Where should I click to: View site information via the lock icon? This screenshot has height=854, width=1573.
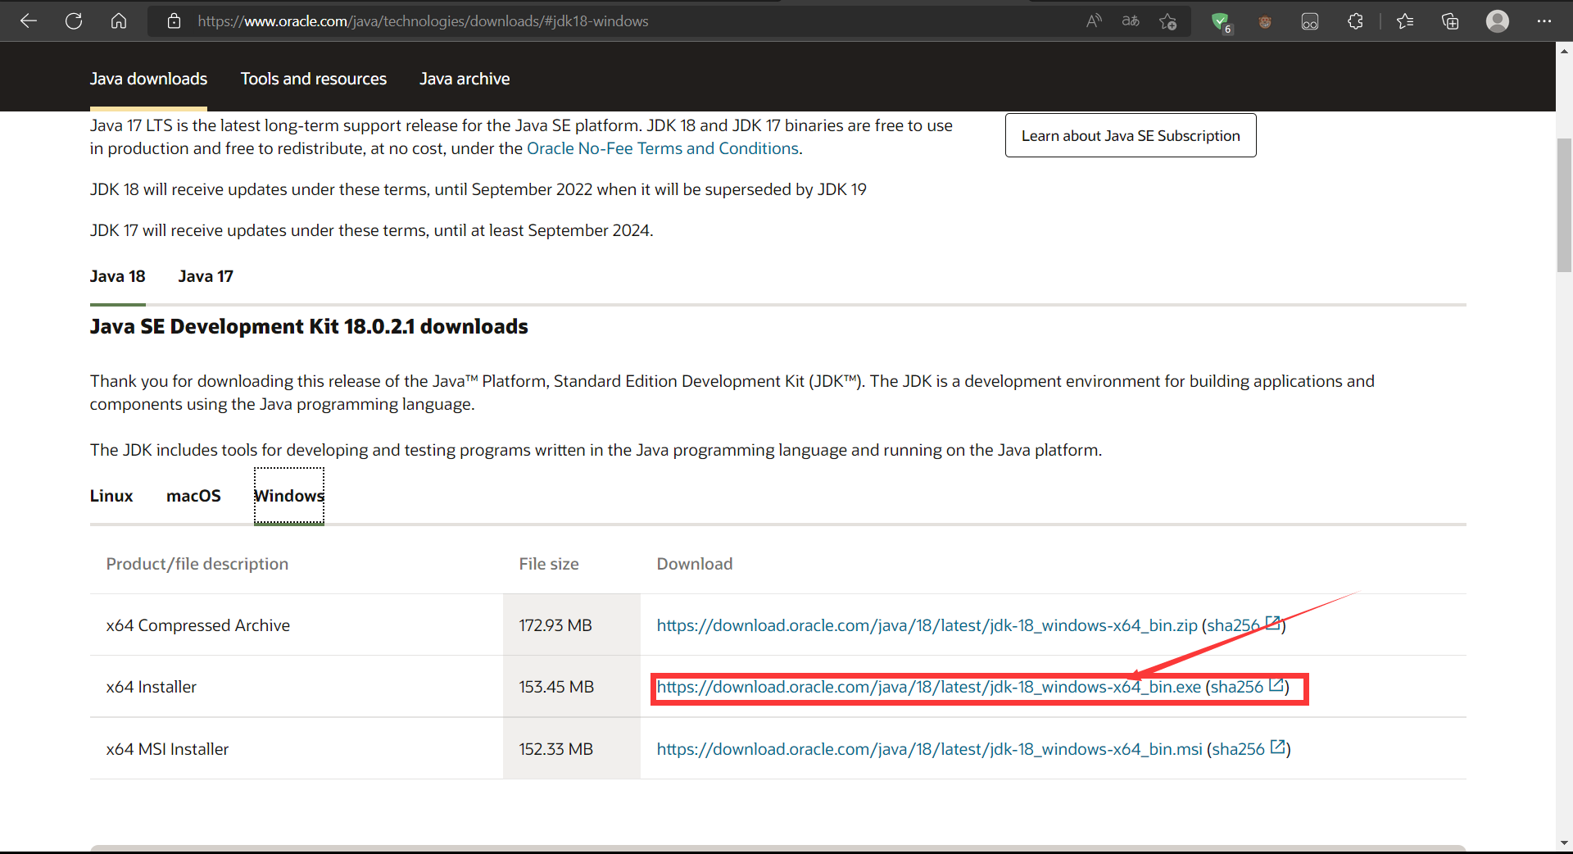(174, 21)
